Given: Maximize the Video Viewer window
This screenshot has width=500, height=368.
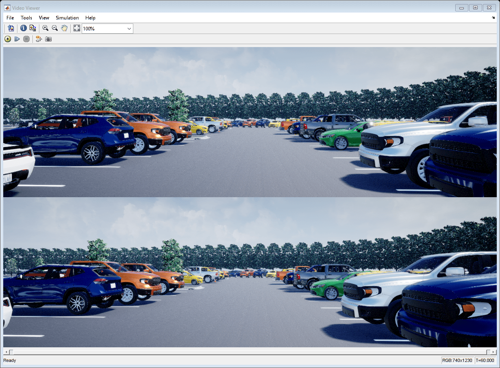Looking at the screenshot, I should (475, 7).
